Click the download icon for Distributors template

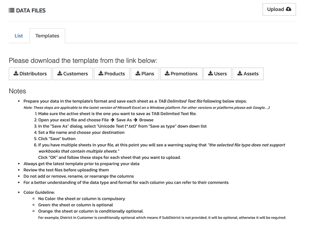click(x=16, y=73)
